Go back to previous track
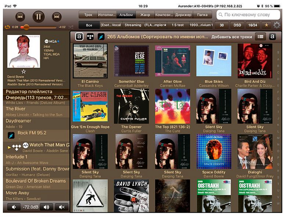This screenshot has width=286, height=217. point(20,17)
